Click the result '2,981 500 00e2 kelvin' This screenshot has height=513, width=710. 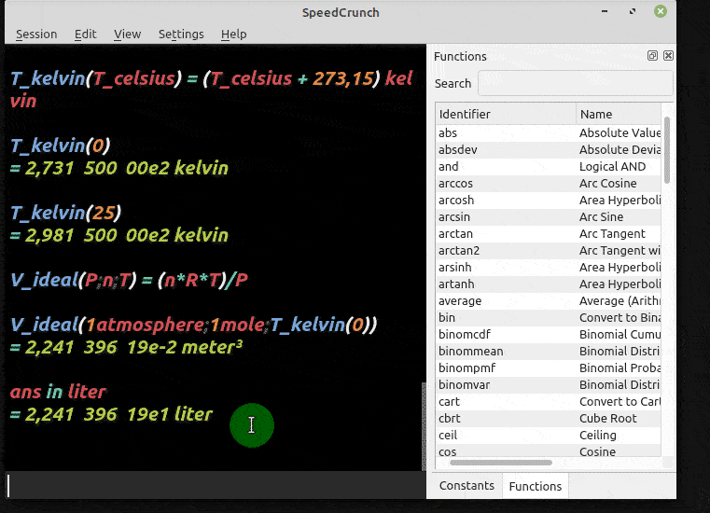[x=119, y=235]
